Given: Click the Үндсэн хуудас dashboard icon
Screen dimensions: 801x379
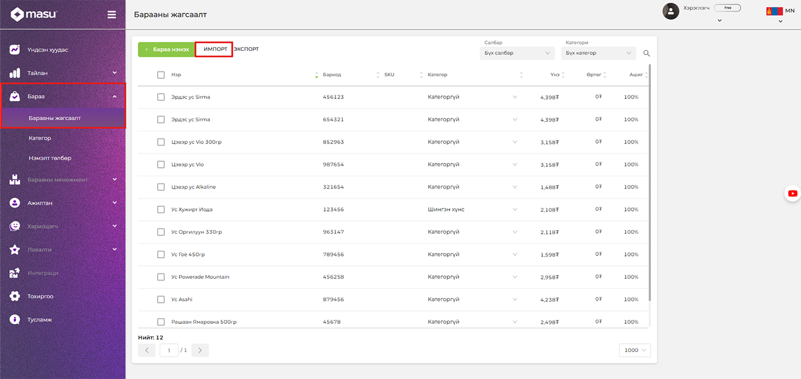Looking at the screenshot, I should 15,50.
